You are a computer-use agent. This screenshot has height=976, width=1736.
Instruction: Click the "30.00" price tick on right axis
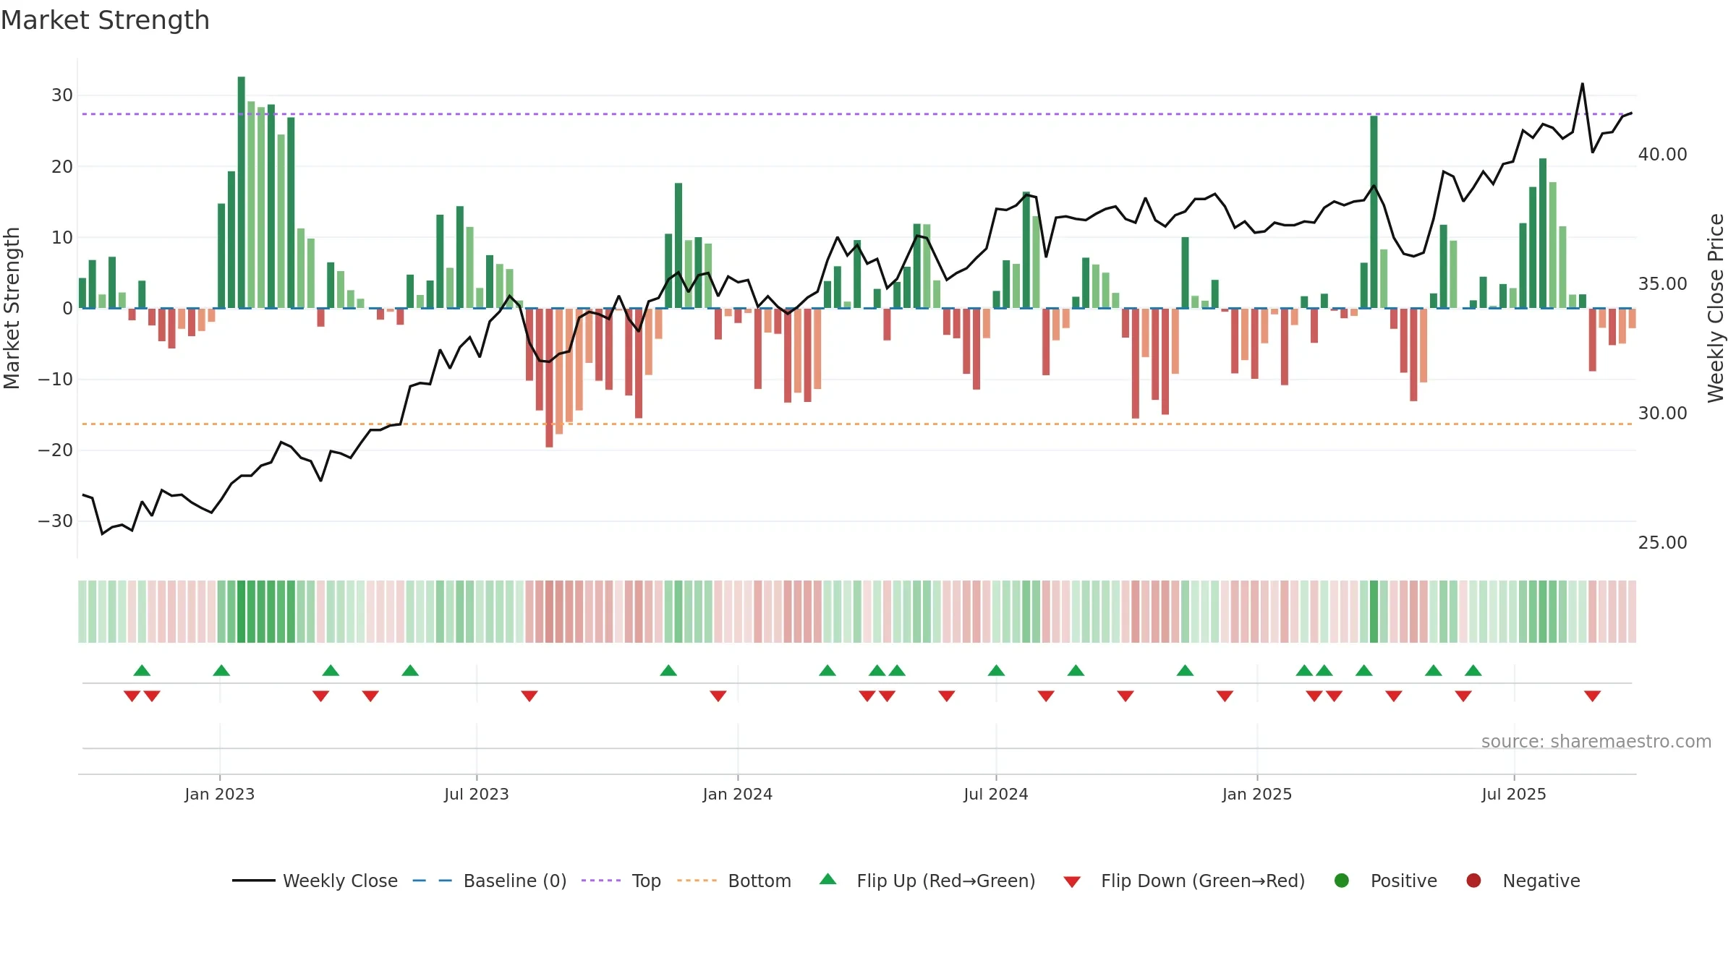(1662, 414)
